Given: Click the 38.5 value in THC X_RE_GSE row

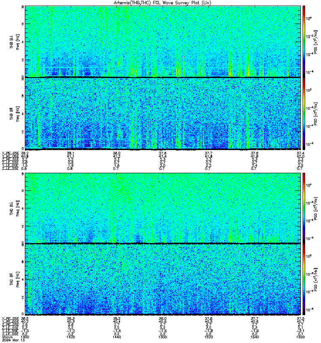Looking at the screenshot, I should [x=25, y=319].
